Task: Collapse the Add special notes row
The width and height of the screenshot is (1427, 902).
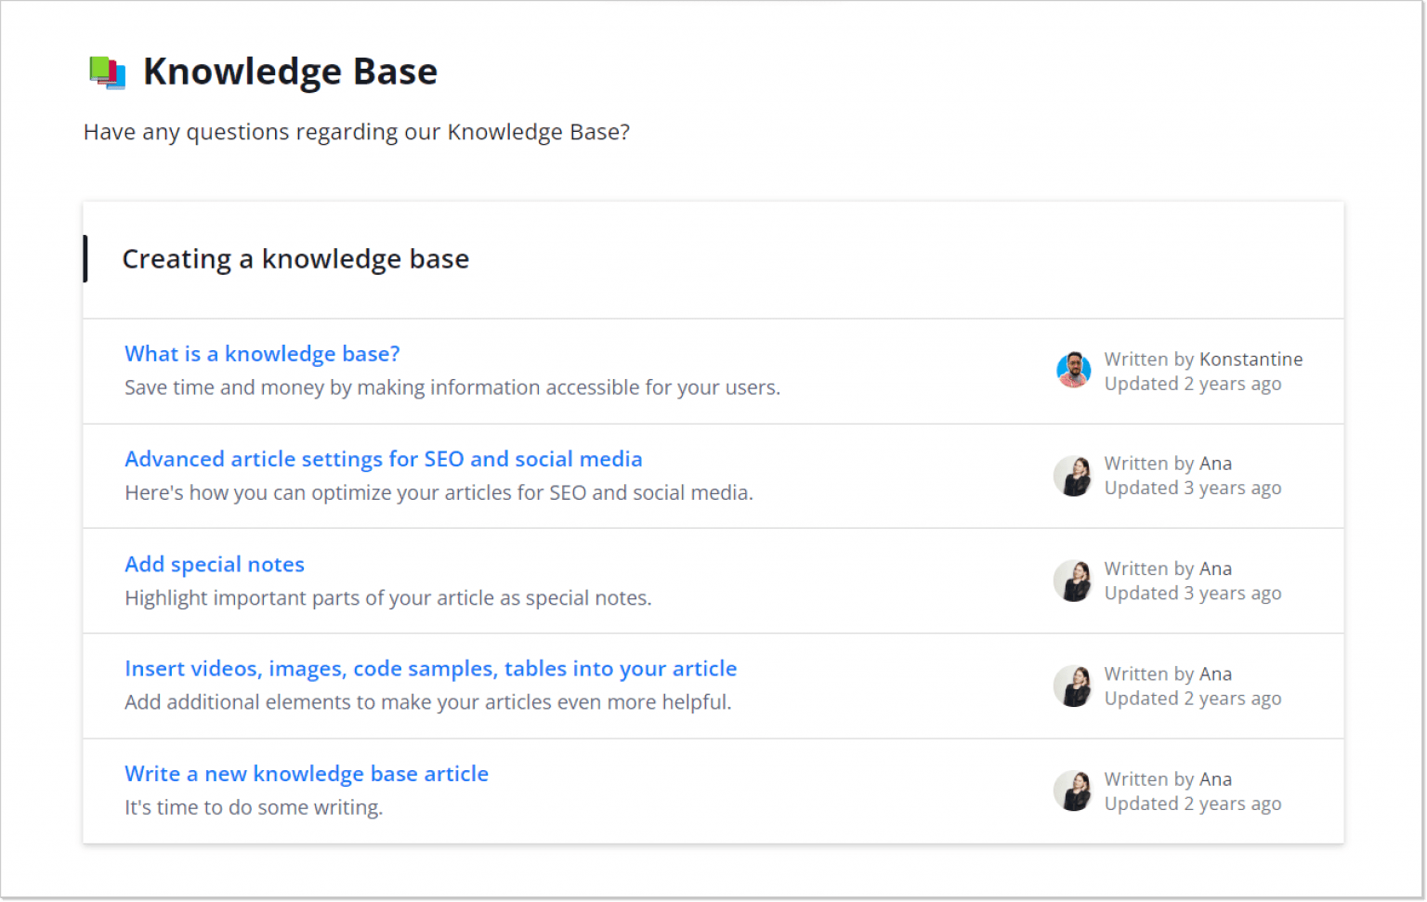Action: 650,581
